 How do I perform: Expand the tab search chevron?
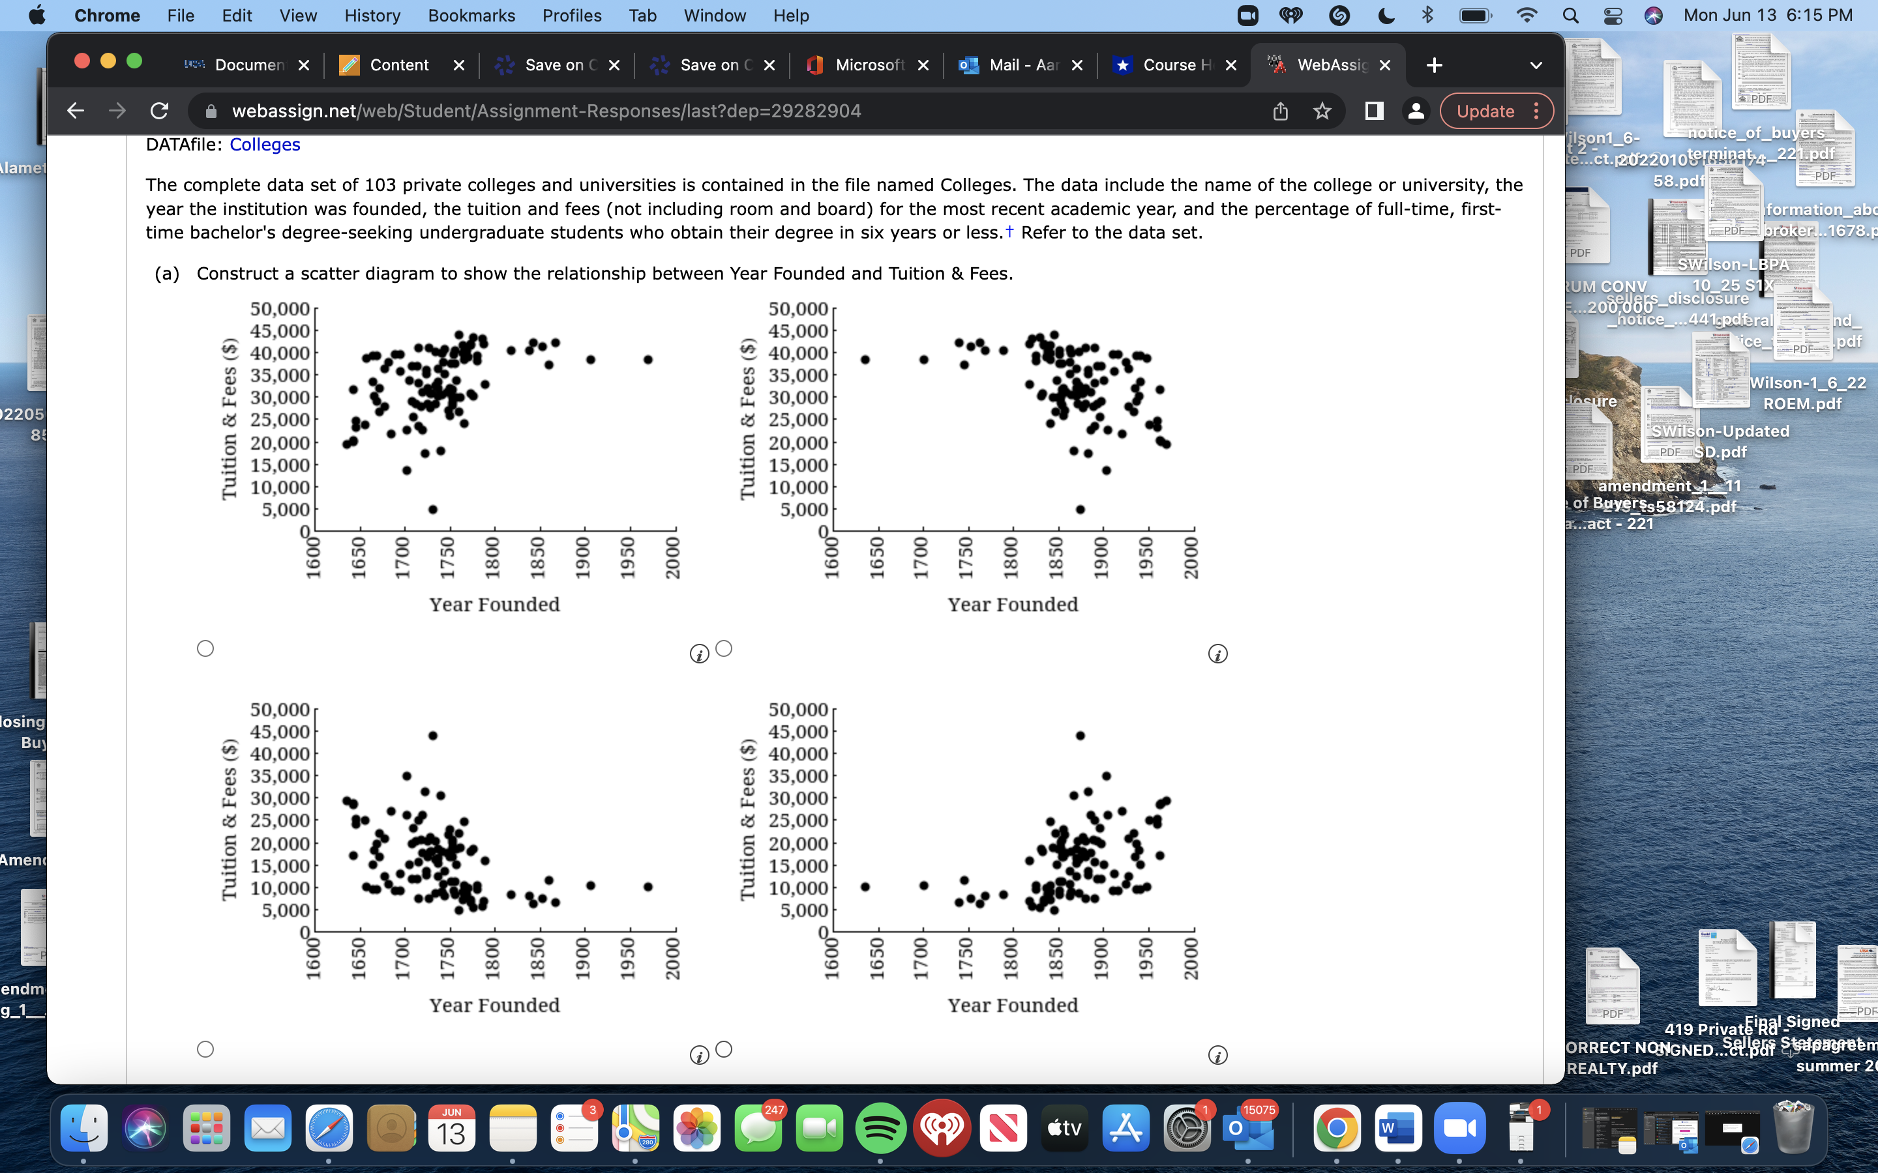click(x=1535, y=65)
